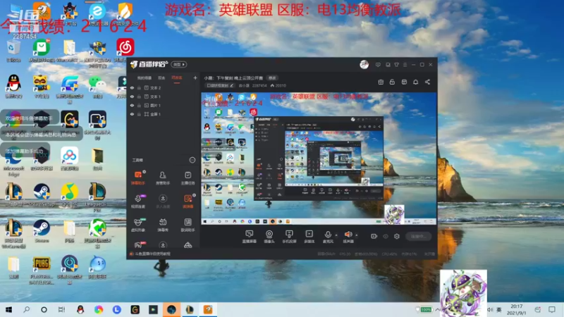
Task: Click the gift box icon below avatar
Action: point(381,82)
